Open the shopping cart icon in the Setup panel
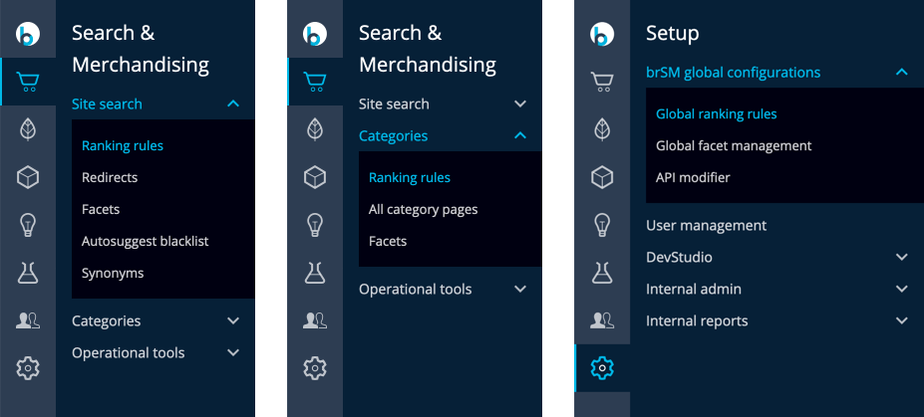Screen dimensions: 924x417 click(x=602, y=82)
